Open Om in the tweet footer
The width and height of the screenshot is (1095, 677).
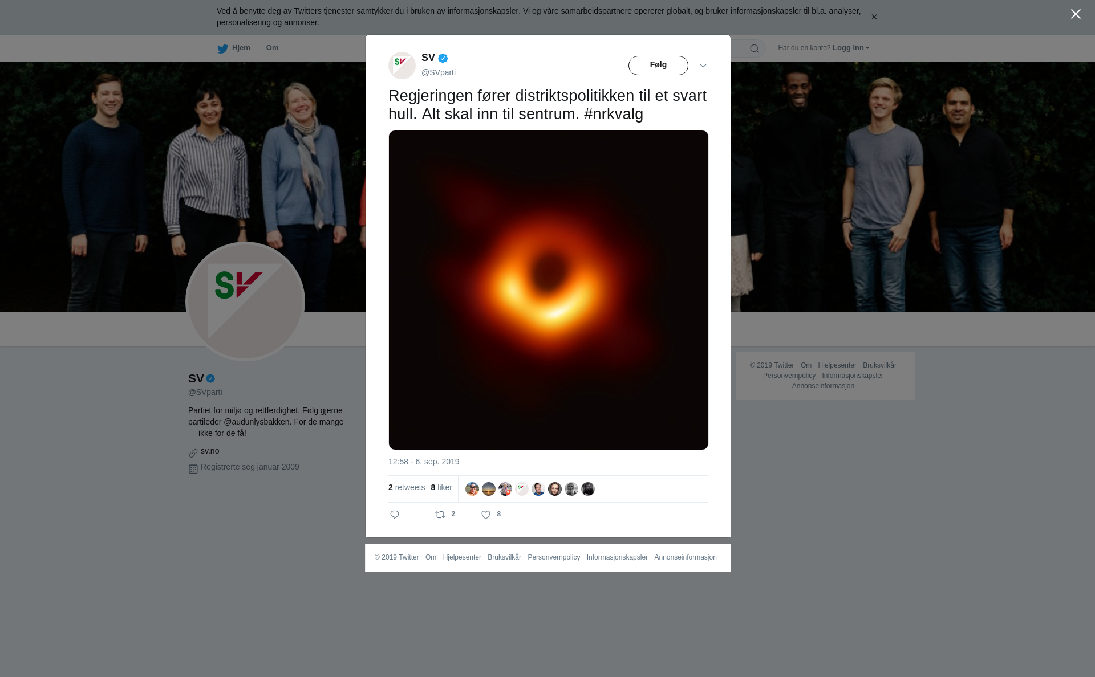[x=431, y=557]
